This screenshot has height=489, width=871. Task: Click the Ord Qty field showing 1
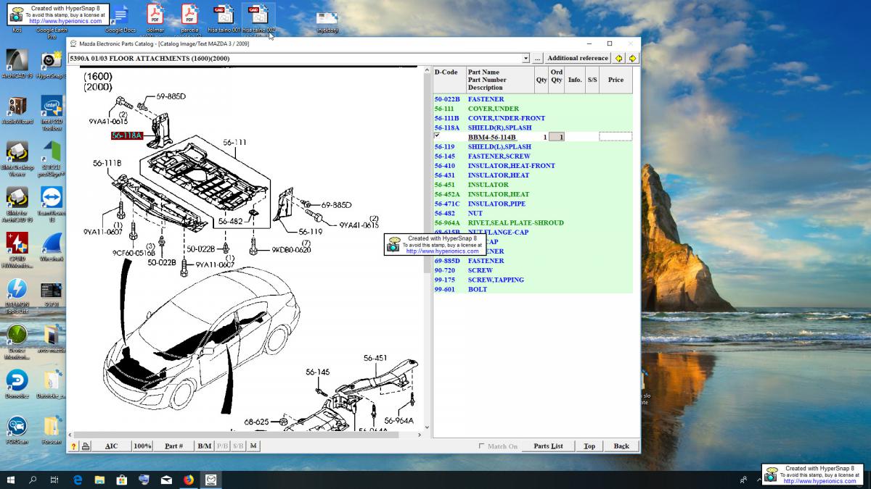tap(557, 137)
